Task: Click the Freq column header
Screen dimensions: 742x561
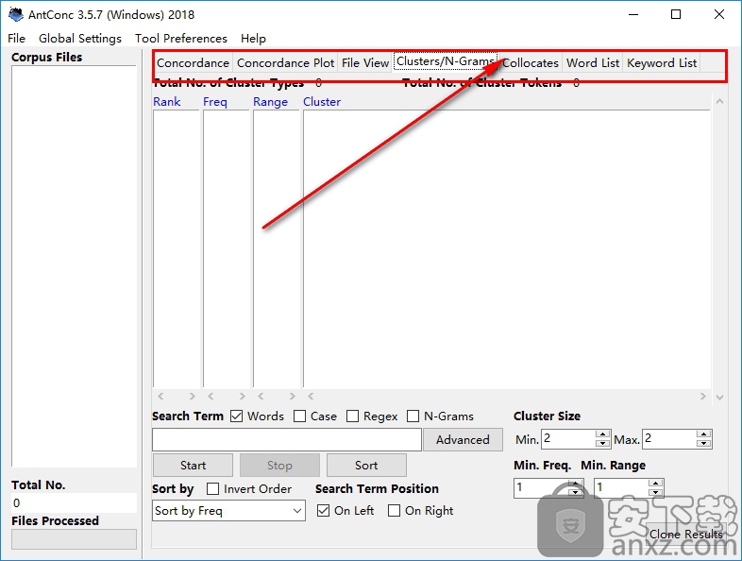Action: (215, 102)
